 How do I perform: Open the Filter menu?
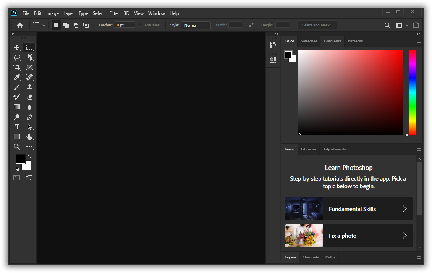click(114, 13)
